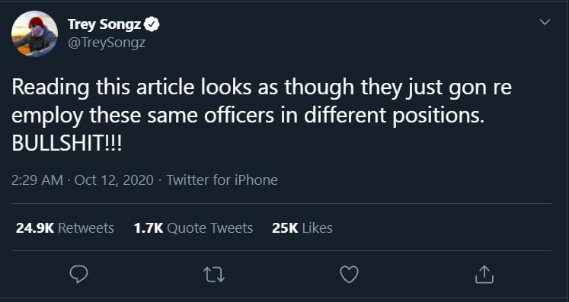This screenshot has width=569, height=302.
Task: Like the tweet with the heart icon
Action: (349, 275)
